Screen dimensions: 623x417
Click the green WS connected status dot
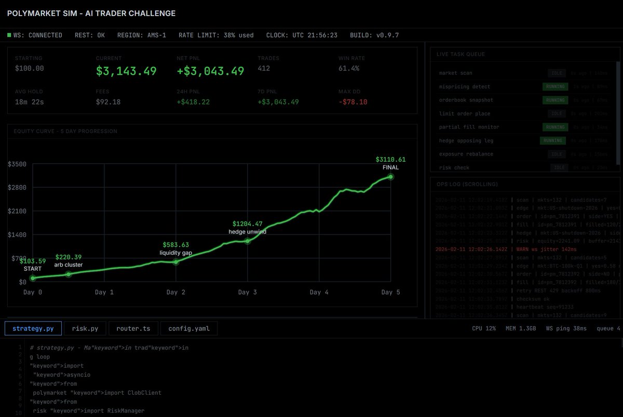[9, 35]
